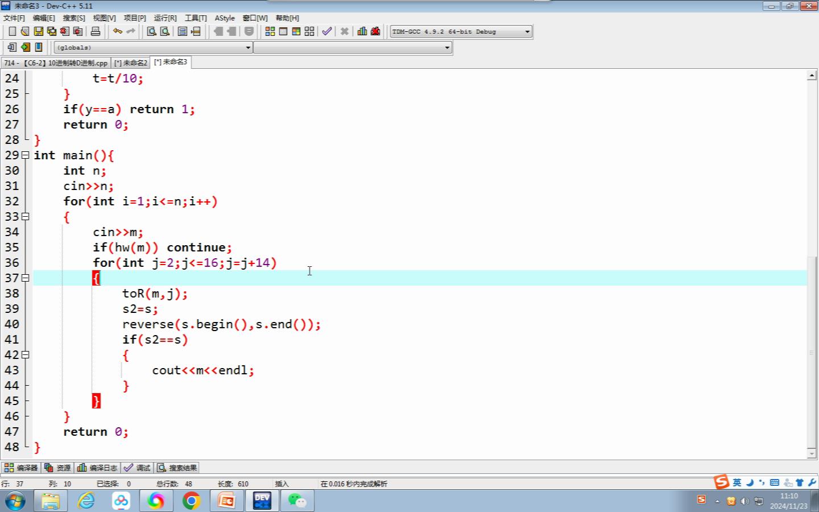819x512 pixels.
Task: Open the 文件[F] menu
Action: coord(14,18)
